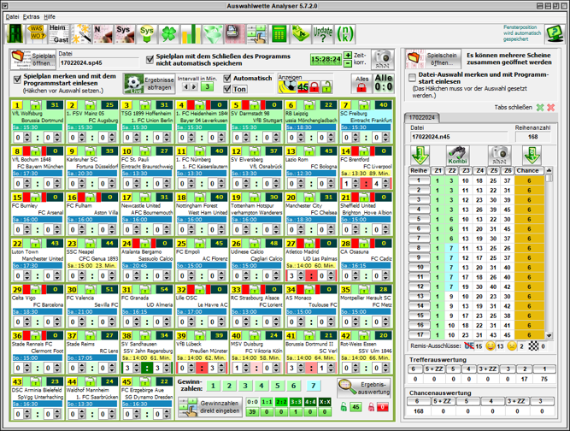Open the N ticket toolbar icon
Screen dimensions: 570x431
tap(103, 34)
